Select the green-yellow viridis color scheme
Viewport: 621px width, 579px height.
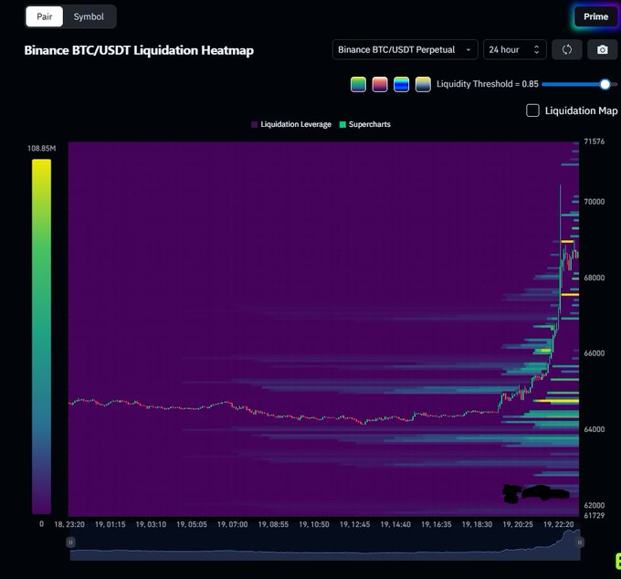(x=358, y=84)
